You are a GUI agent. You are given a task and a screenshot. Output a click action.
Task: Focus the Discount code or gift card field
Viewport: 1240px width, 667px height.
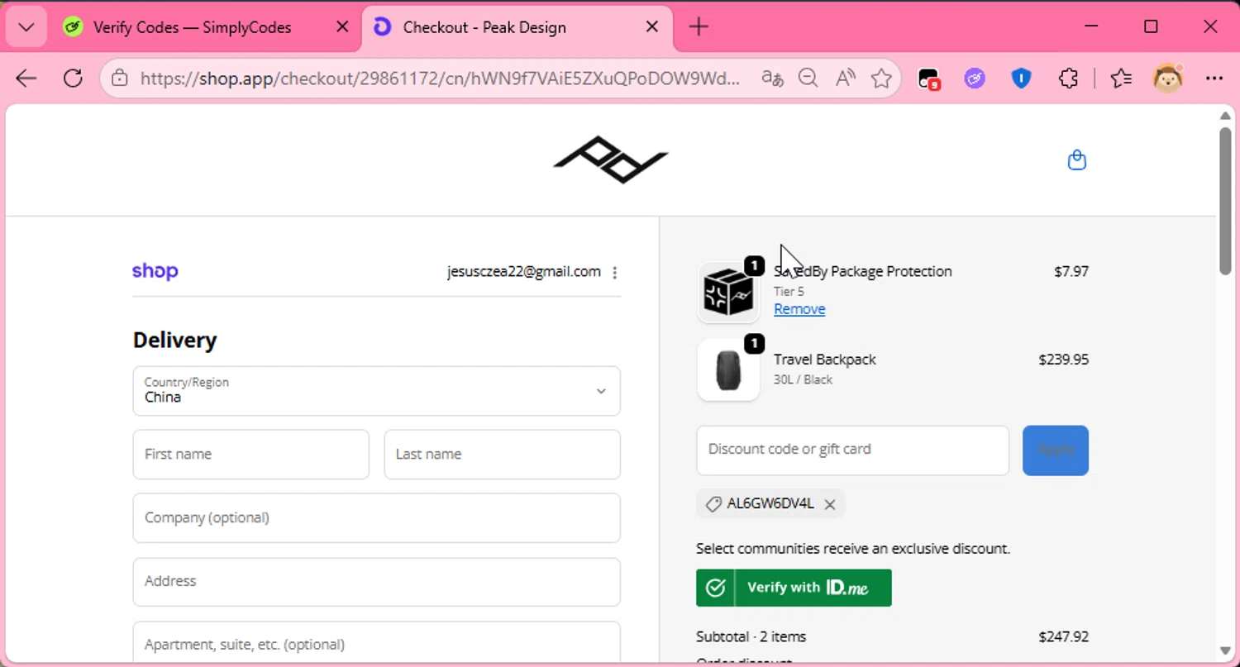point(852,450)
